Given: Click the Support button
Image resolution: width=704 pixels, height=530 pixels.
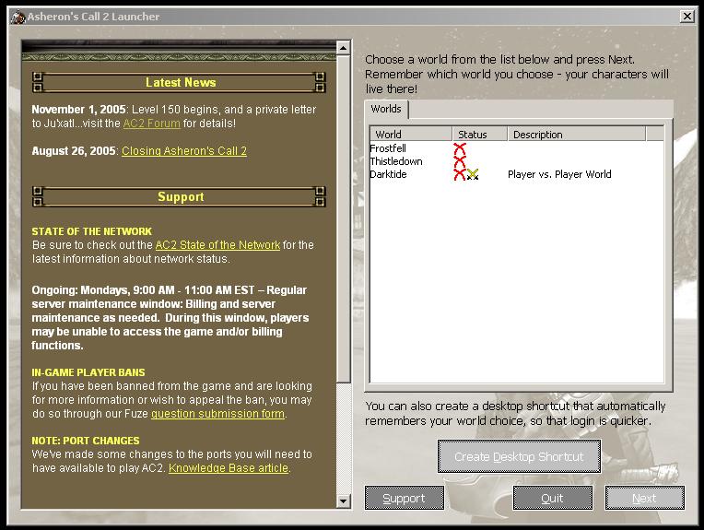Looking at the screenshot, I should [405, 498].
